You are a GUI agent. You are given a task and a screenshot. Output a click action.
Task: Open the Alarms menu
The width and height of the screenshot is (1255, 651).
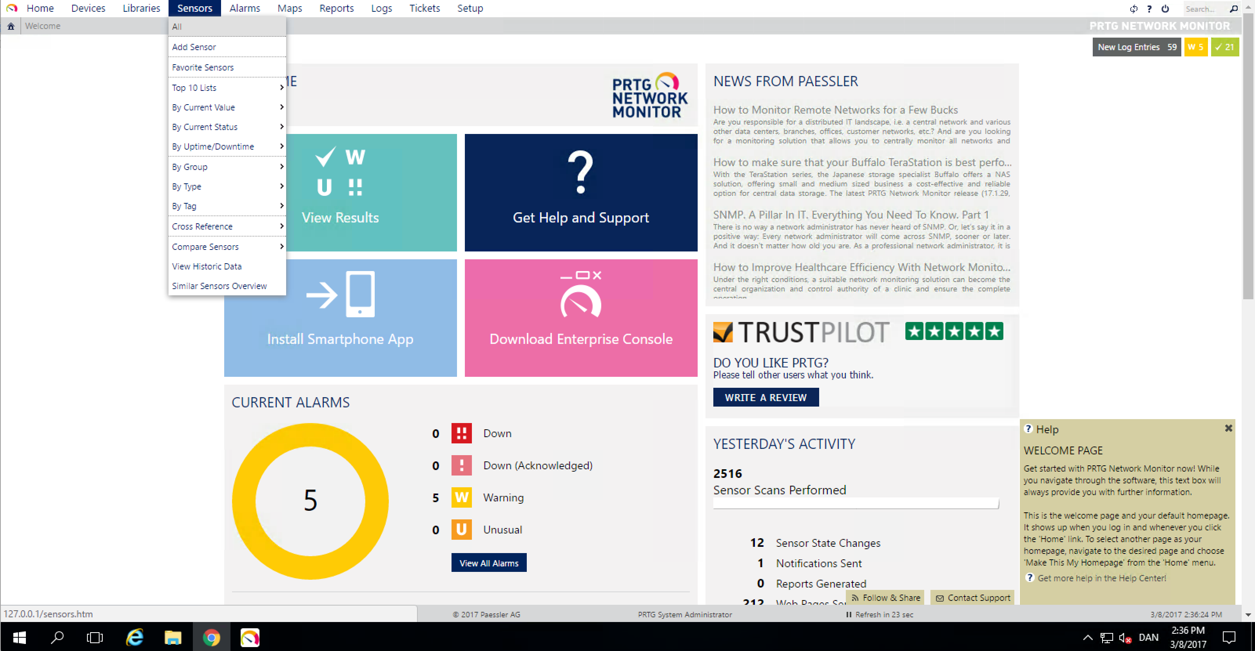pyautogui.click(x=245, y=8)
